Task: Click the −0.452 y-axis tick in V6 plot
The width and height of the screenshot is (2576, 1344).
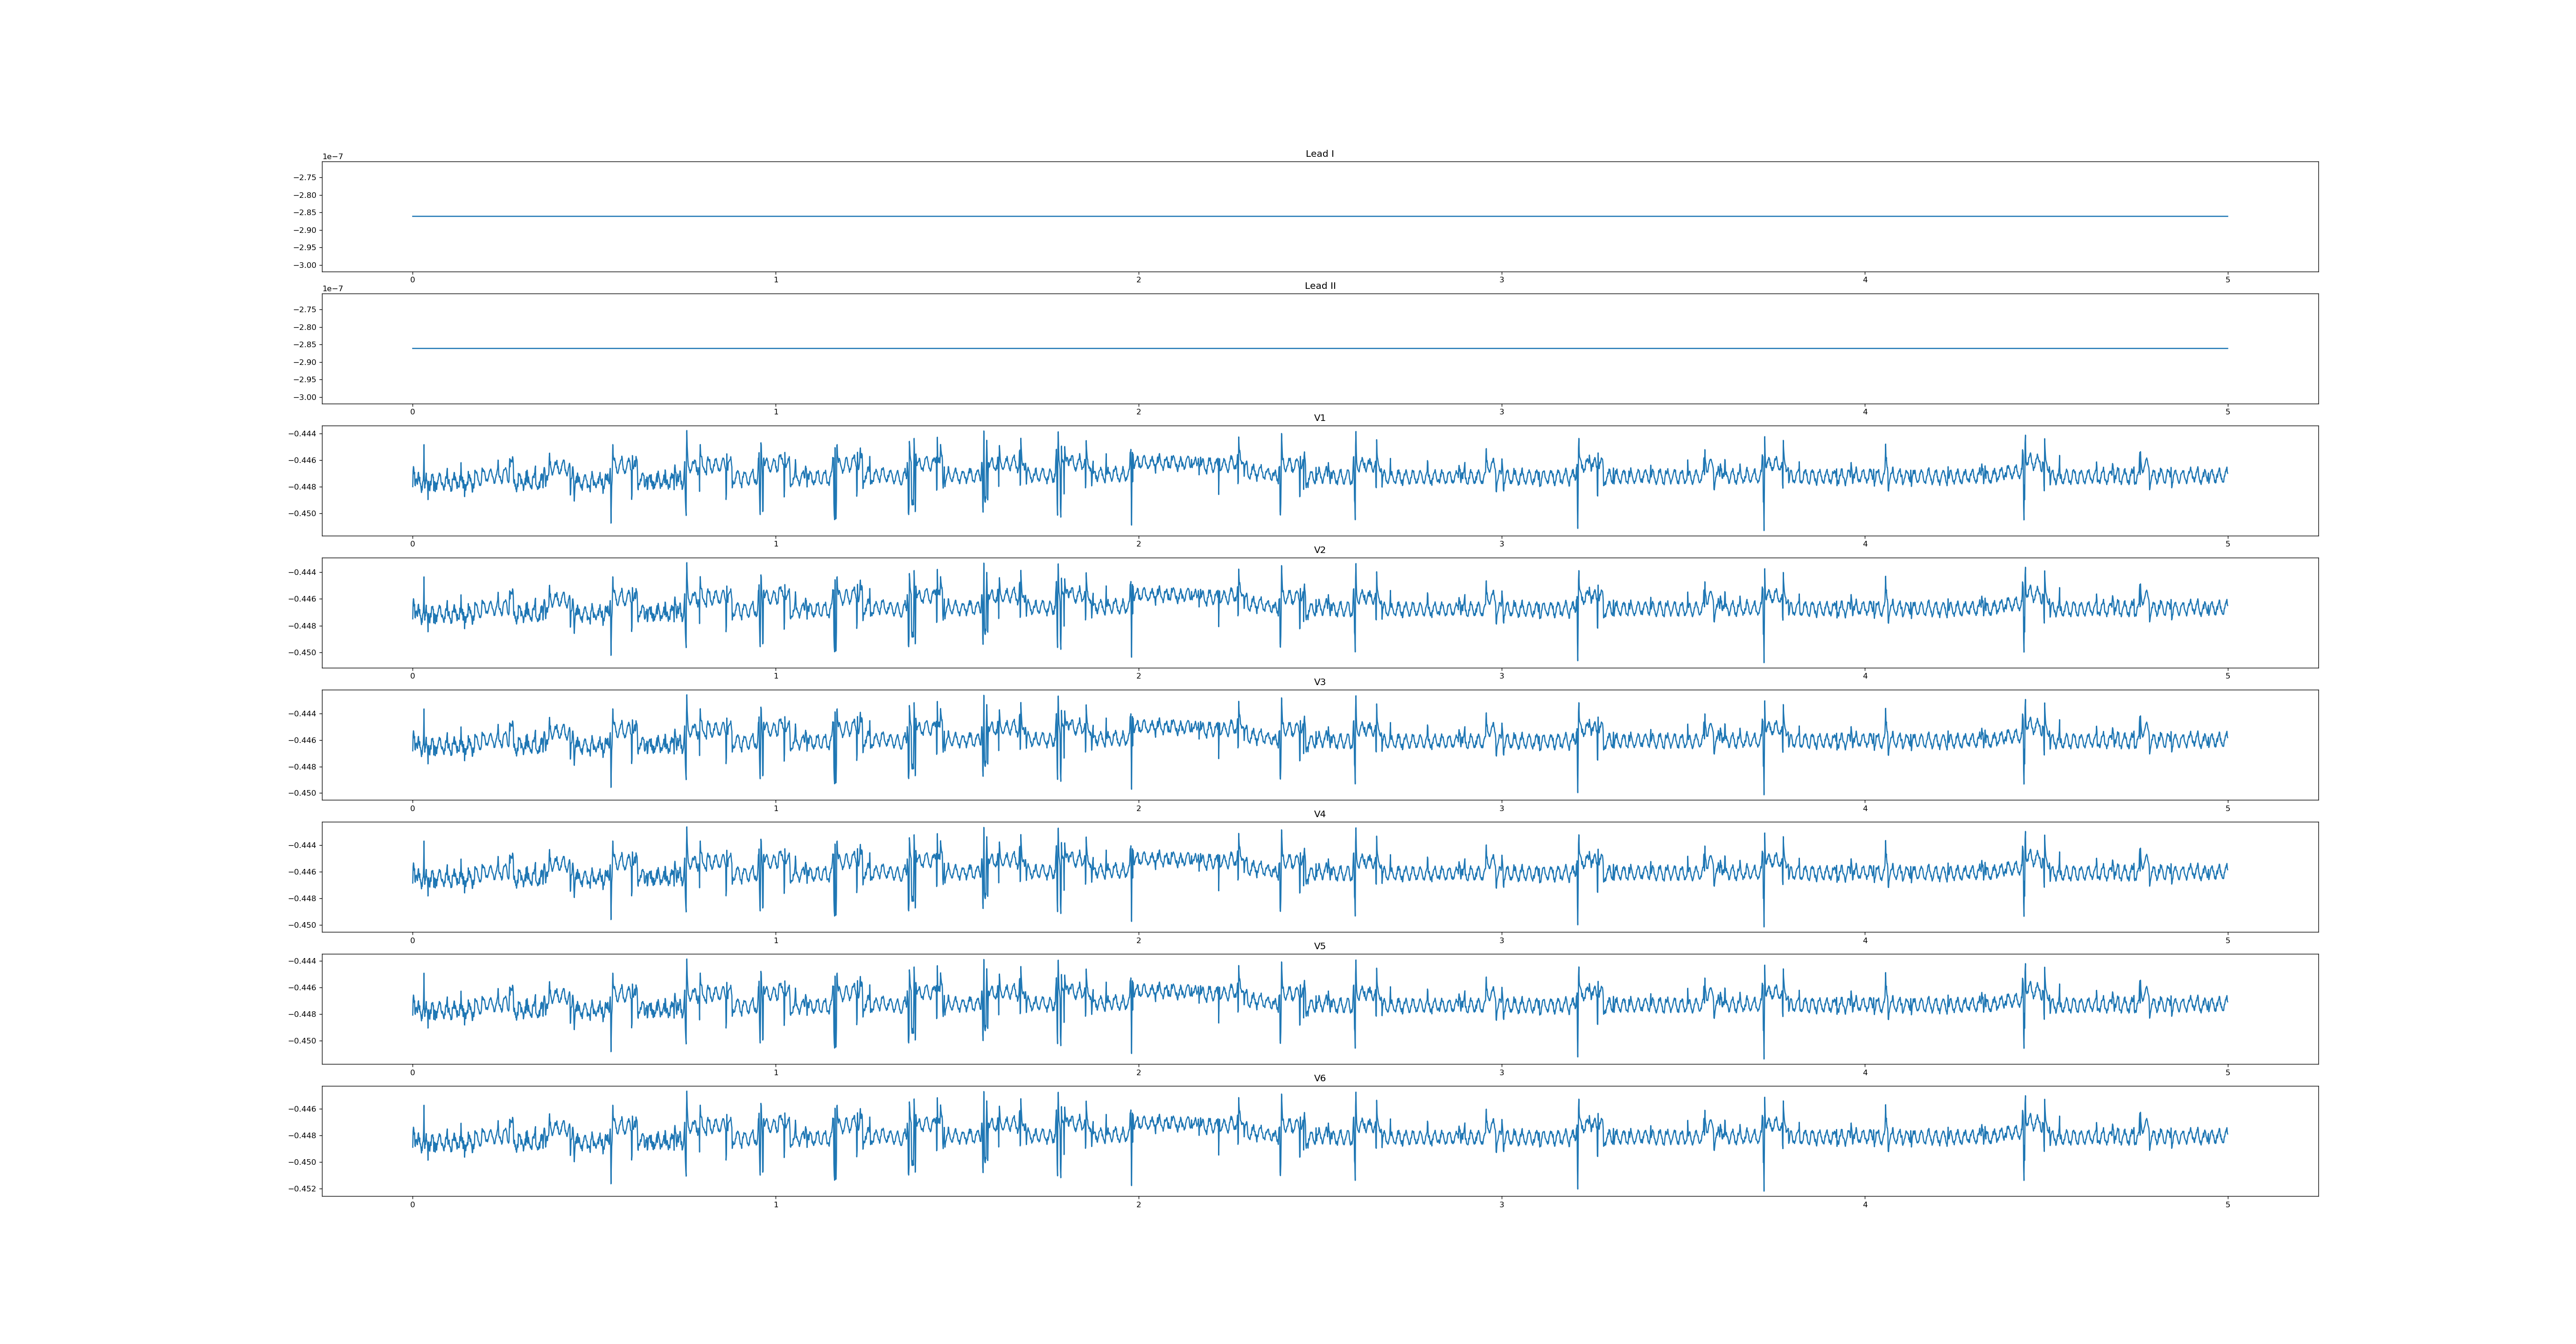Action: (x=303, y=1189)
